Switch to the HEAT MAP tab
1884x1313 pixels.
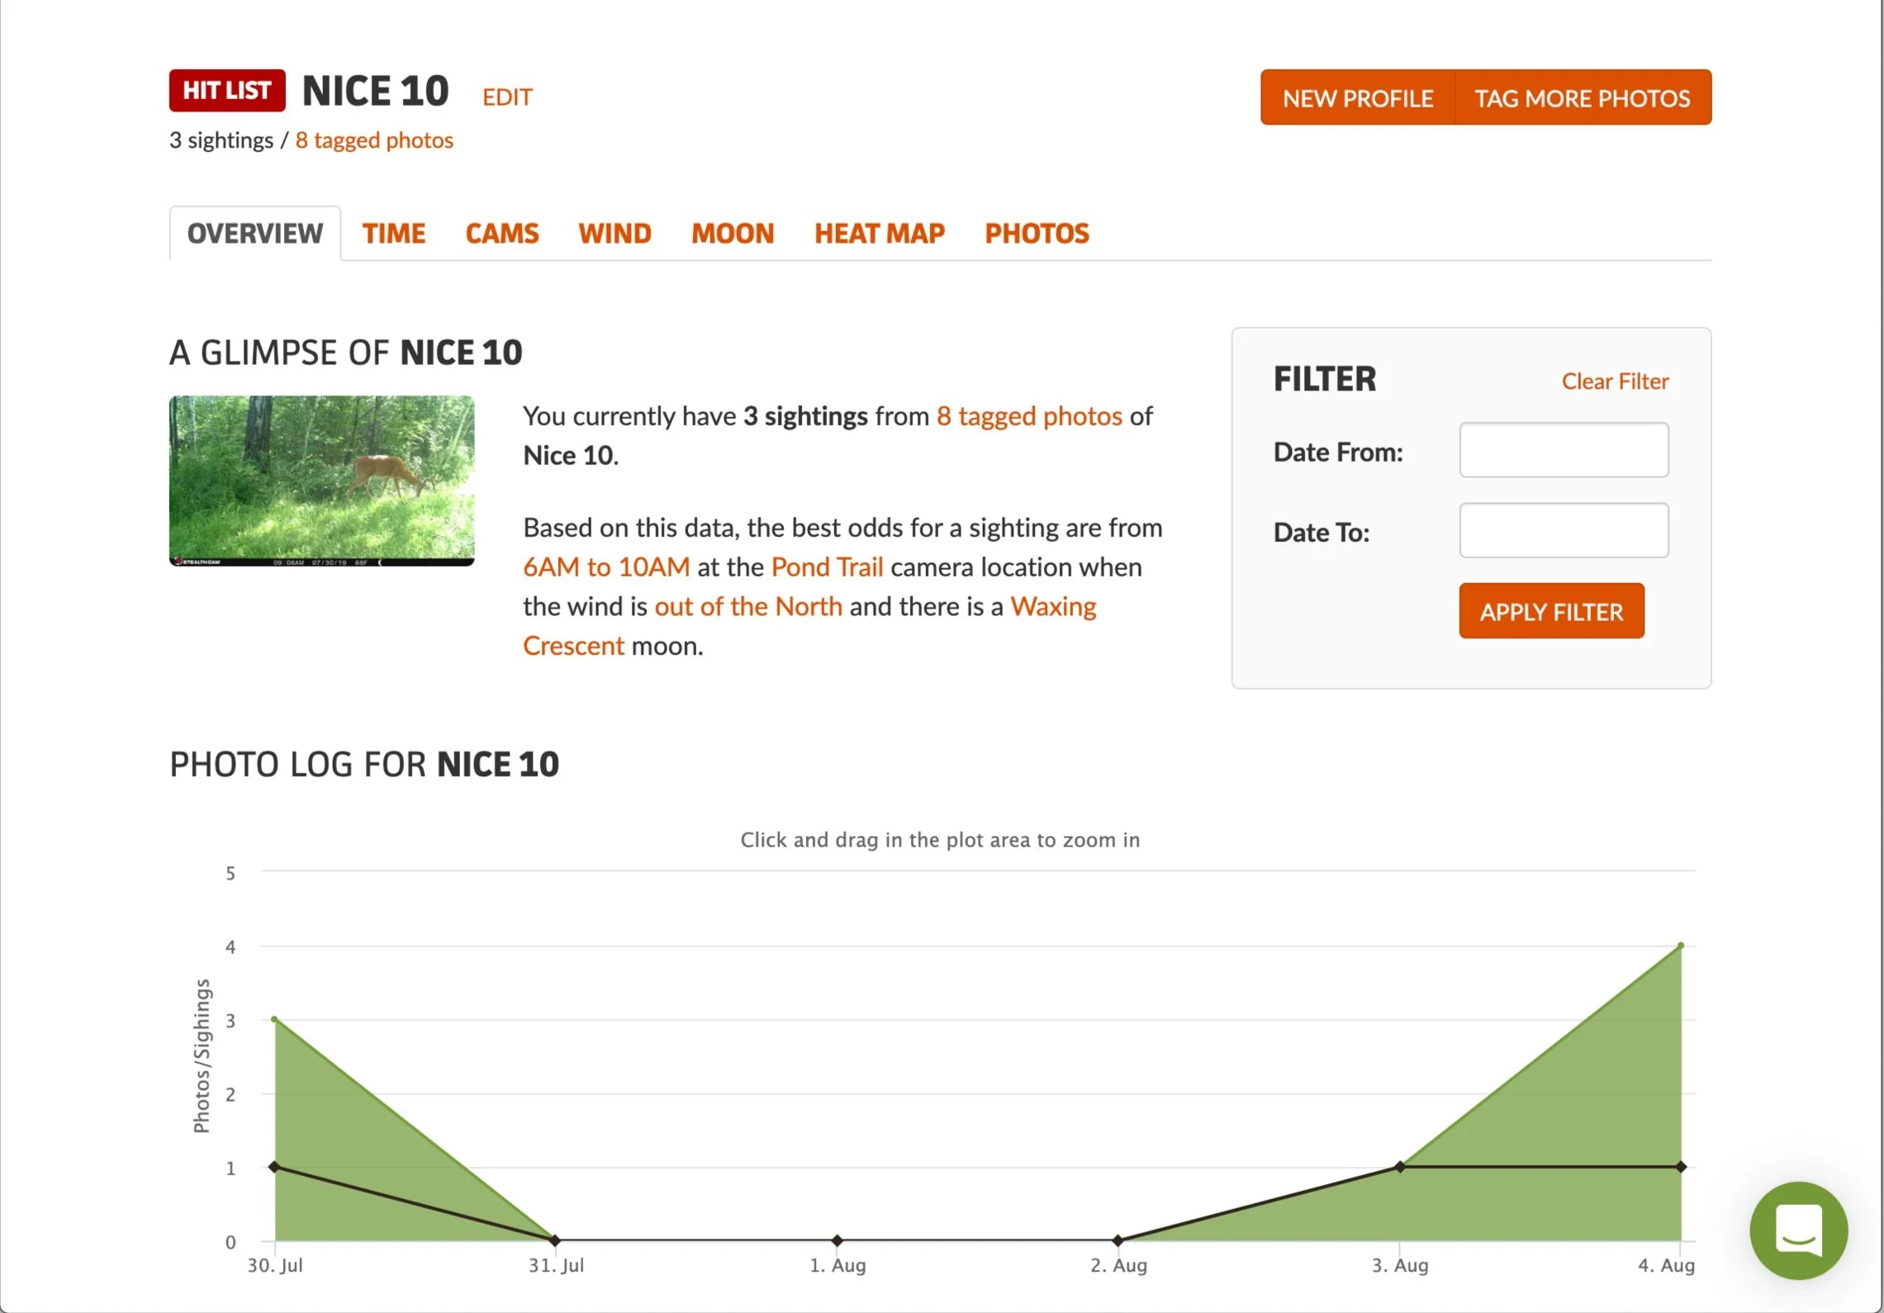click(x=880, y=234)
